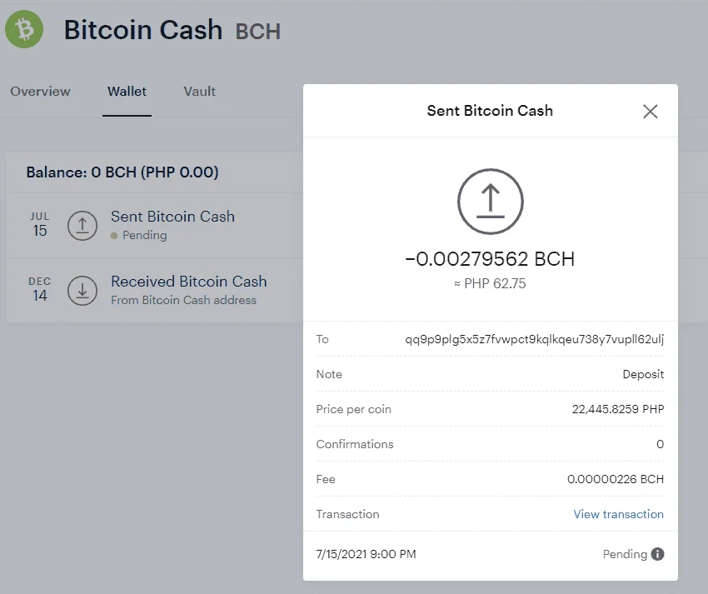Open the Received Bitcoin Cash transaction row
The width and height of the screenshot is (708, 594).
(154, 291)
